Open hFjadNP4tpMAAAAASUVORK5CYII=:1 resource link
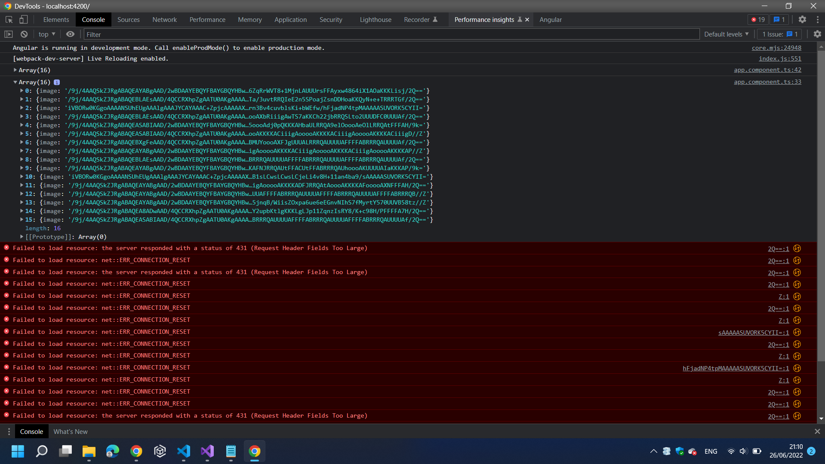 click(736, 368)
